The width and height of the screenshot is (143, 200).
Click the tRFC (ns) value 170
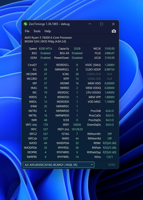(46, 125)
